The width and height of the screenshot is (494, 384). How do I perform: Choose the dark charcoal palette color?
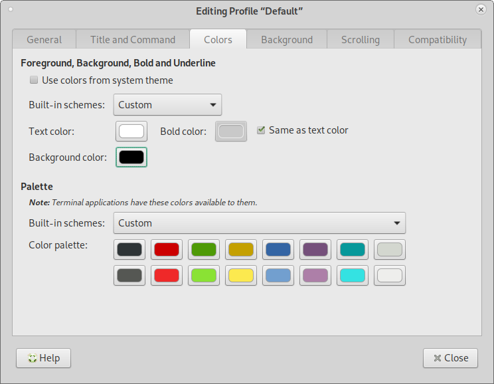coord(129,249)
